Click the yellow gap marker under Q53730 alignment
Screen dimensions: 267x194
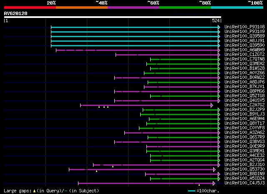tap(96, 171)
